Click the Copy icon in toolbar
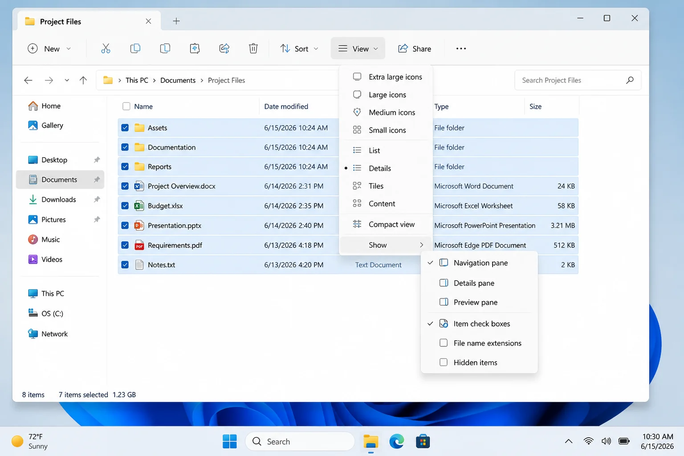 [x=135, y=49]
